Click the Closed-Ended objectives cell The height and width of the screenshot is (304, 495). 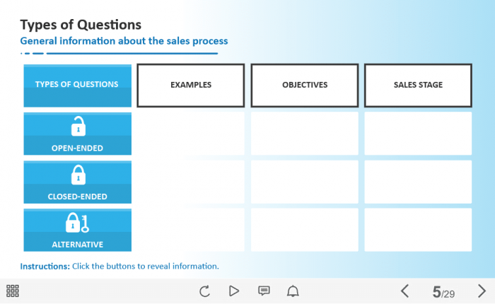tap(305, 182)
